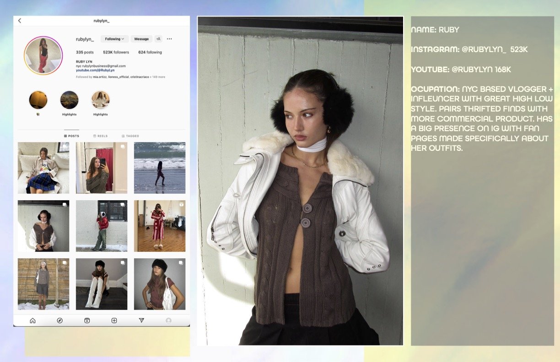Screen dimensions: 560x362
Task: Open Reels icon in bottom navigation
Action: point(87,320)
